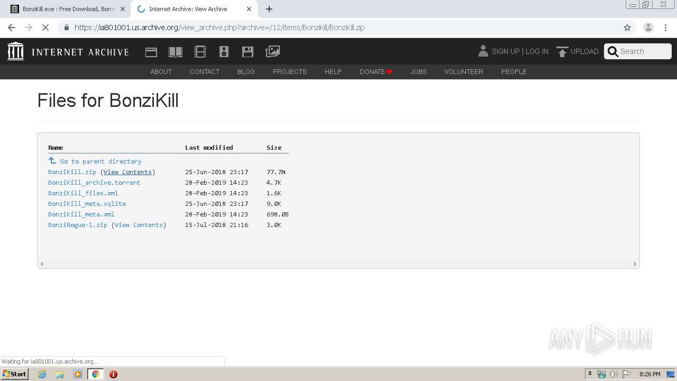Go back with browser back arrow

12,28
